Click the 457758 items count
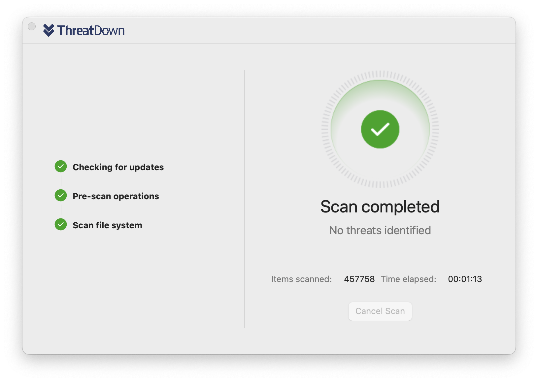 tap(359, 279)
